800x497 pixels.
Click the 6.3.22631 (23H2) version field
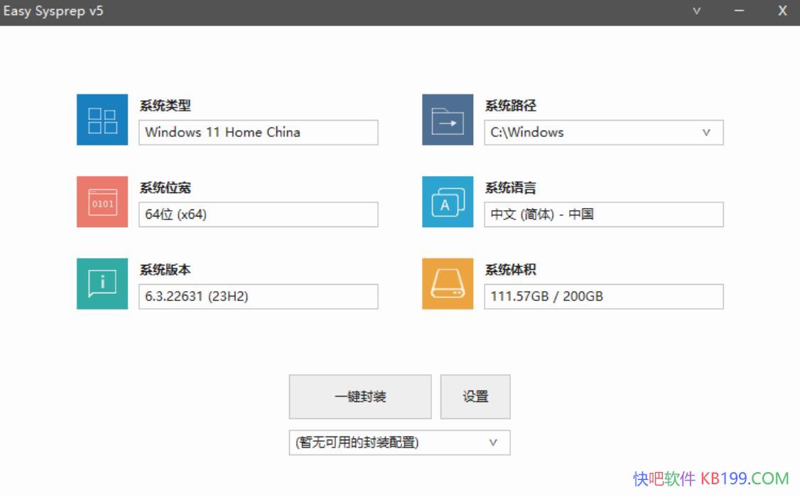tap(258, 297)
